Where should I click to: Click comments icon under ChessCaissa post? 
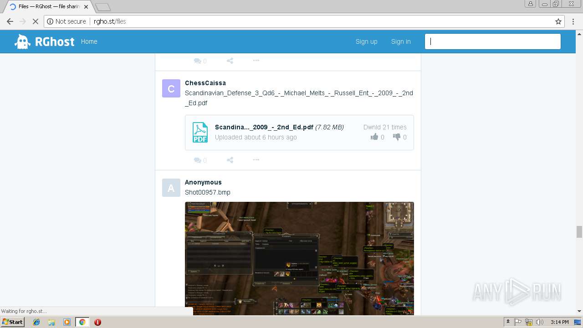pos(200,160)
